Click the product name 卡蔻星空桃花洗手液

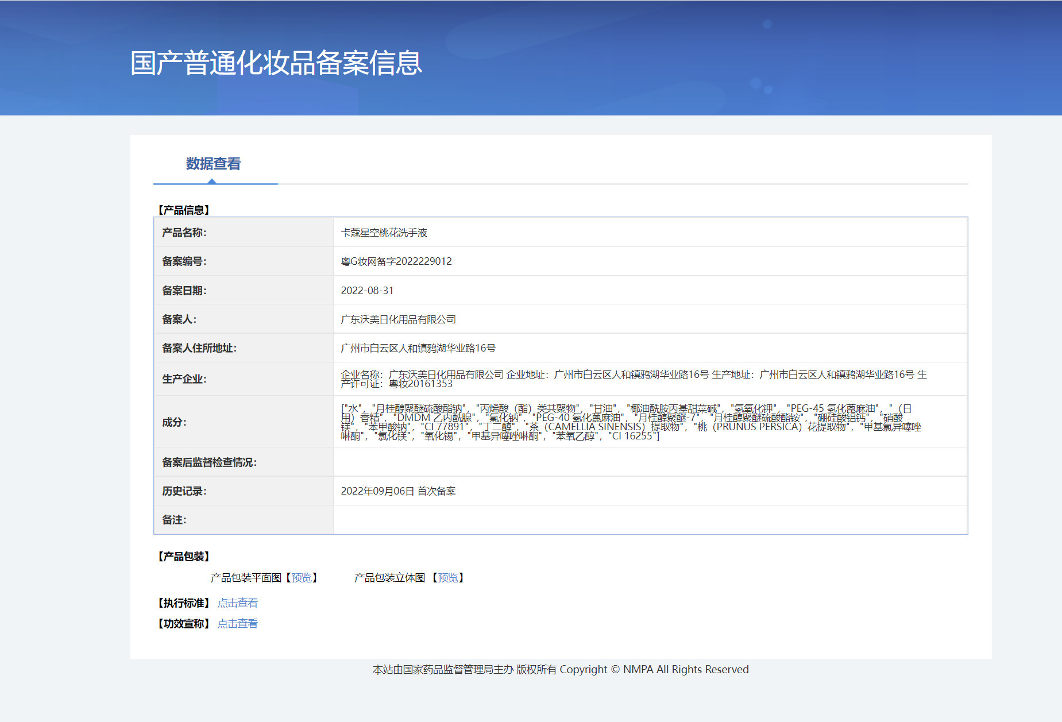(x=384, y=233)
